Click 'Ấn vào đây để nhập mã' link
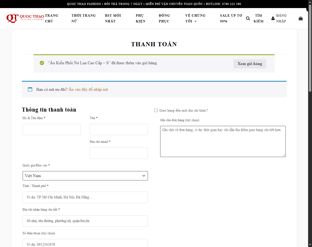The image size is (312, 247). 88,89
